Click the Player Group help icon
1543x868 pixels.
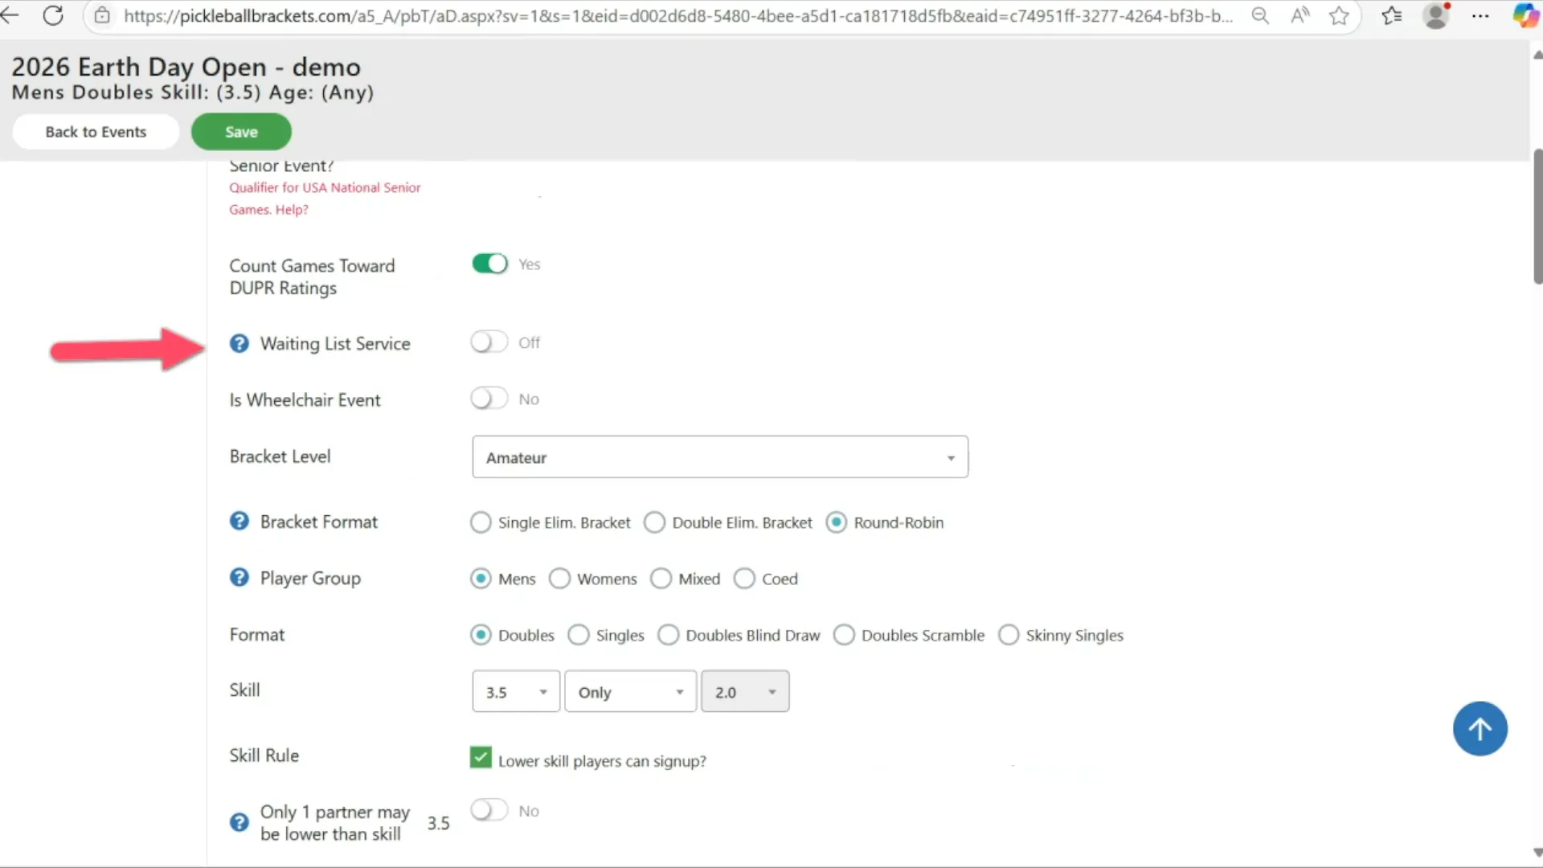[x=239, y=578]
